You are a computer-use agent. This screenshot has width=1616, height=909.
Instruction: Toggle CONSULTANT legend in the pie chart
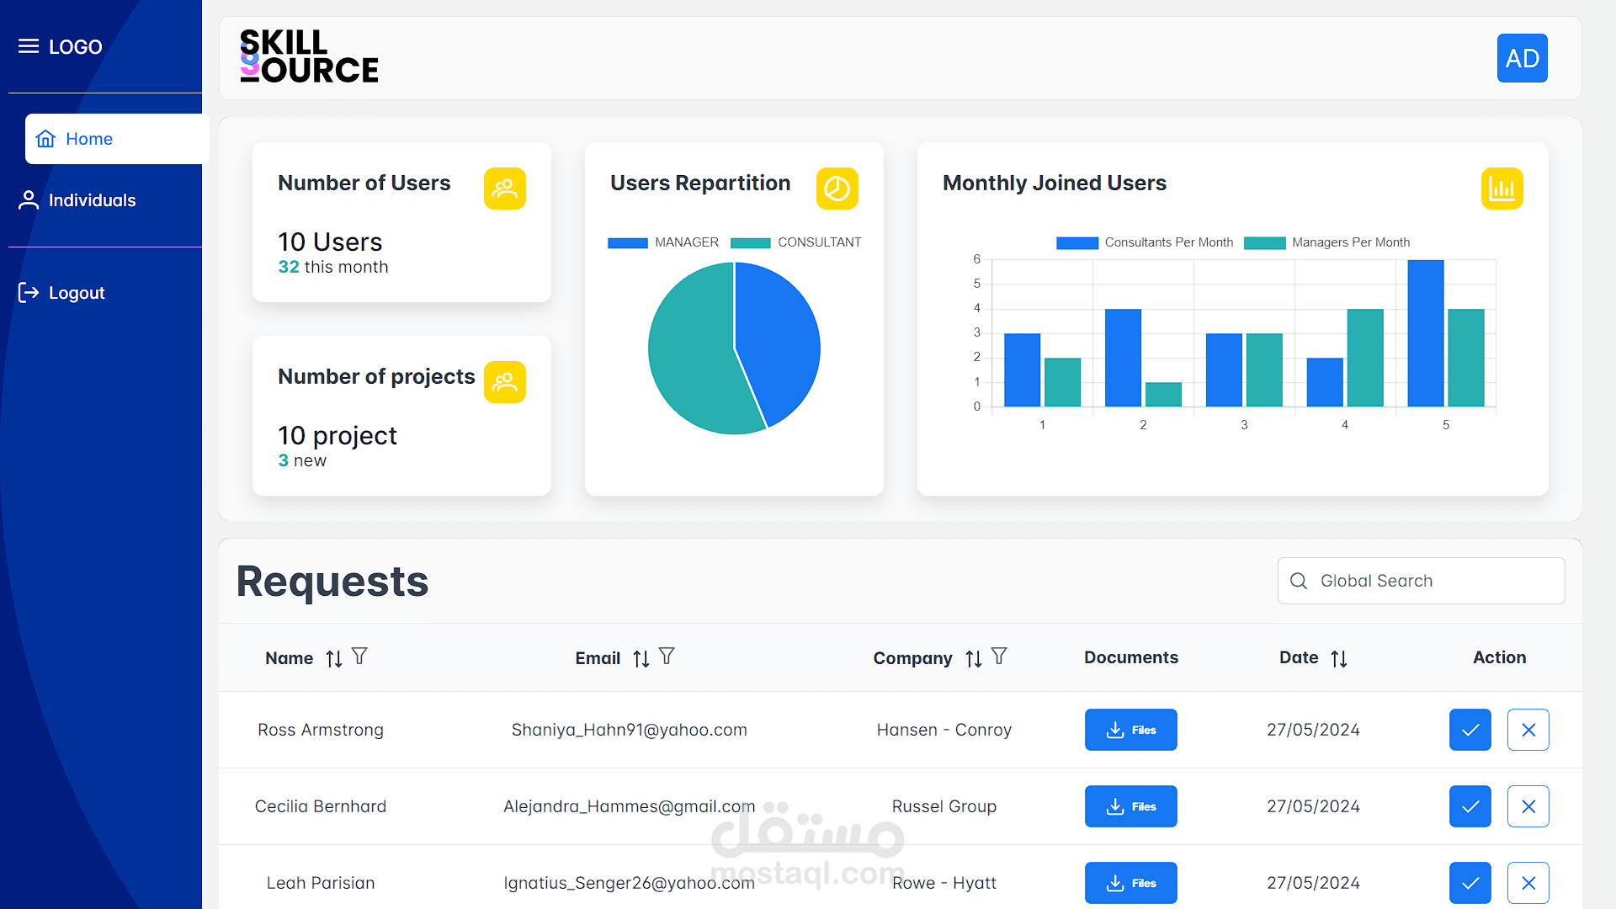tap(796, 242)
